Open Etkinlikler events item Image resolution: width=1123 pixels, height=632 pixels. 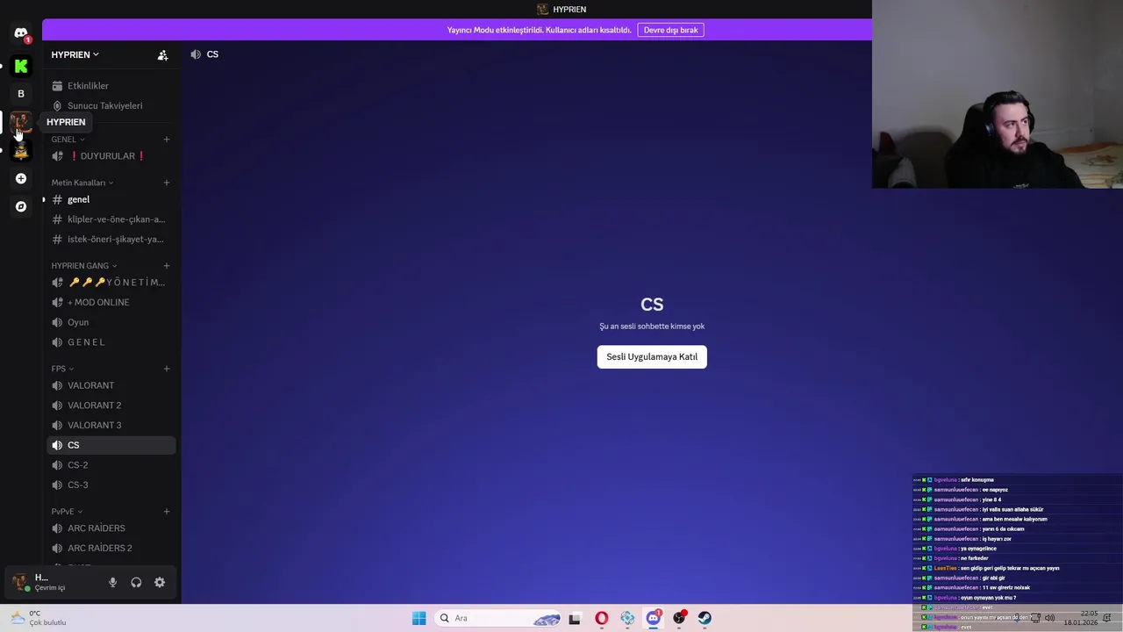(111, 86)
